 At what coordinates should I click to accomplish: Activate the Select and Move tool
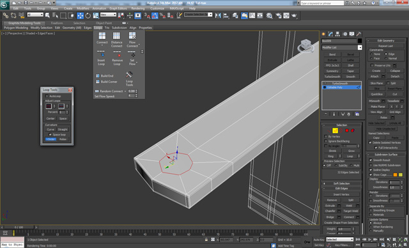tap(80, 15)
